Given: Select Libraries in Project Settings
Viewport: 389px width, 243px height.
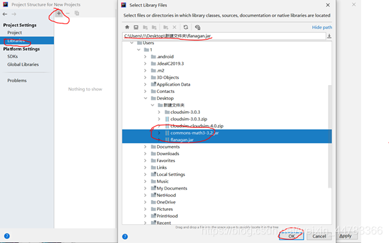Looking at the screenshot, I should pos(27,41).
